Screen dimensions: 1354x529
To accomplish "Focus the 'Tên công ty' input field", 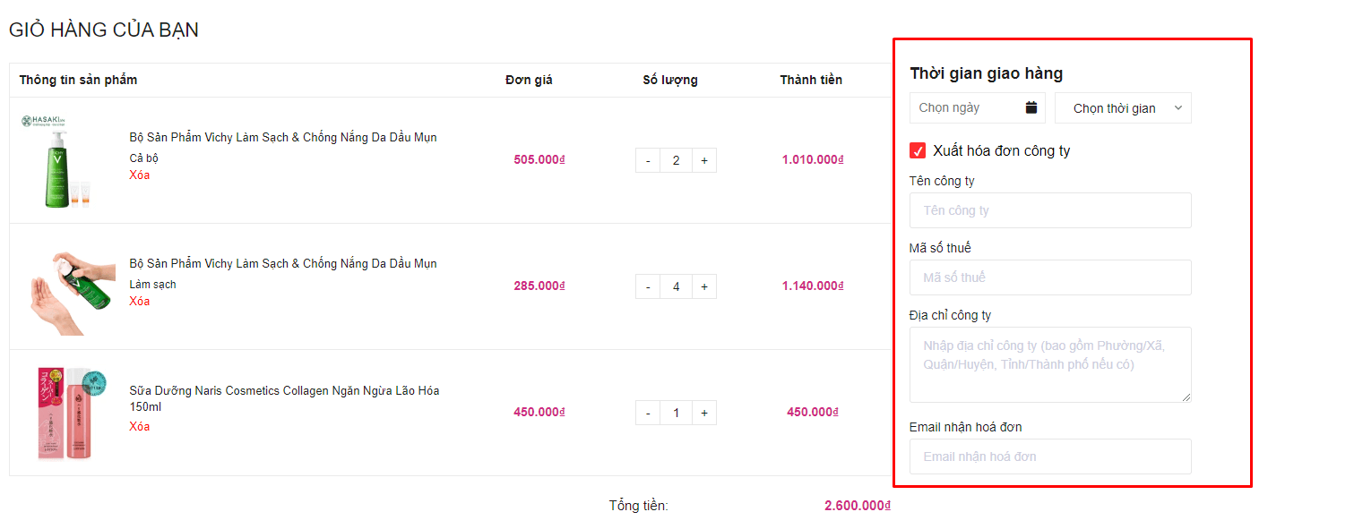I will point(1050,210).
